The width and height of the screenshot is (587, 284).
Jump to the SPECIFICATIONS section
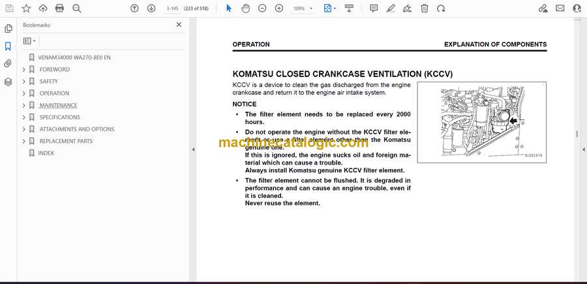coord(59,118)
